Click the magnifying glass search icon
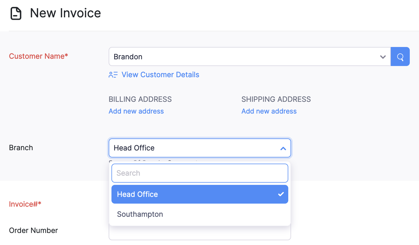 click(x=400, y=56)
